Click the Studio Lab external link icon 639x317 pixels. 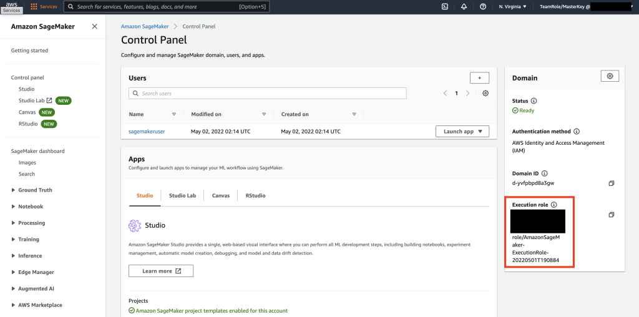[x=49, y=100]
